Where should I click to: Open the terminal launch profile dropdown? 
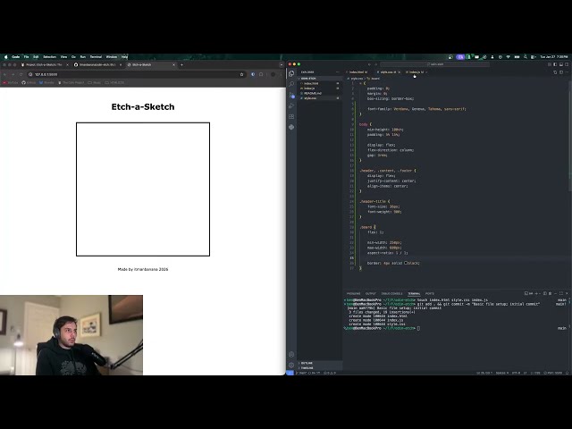(x=540, y=293)
